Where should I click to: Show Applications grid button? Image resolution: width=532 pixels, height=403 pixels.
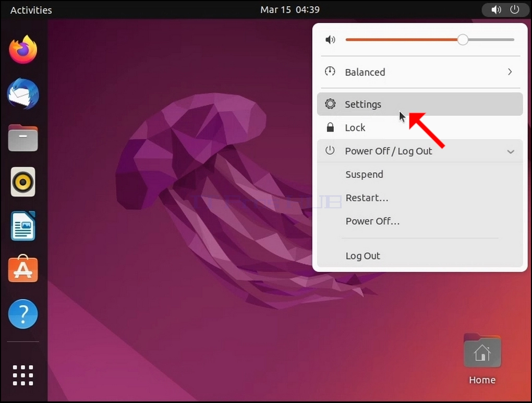pyautogui.click(x=23, y=375)
